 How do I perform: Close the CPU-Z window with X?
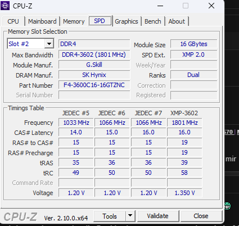pos(211,6)
